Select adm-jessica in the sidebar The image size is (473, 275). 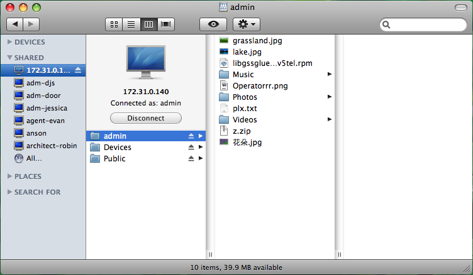pos(47,108)
